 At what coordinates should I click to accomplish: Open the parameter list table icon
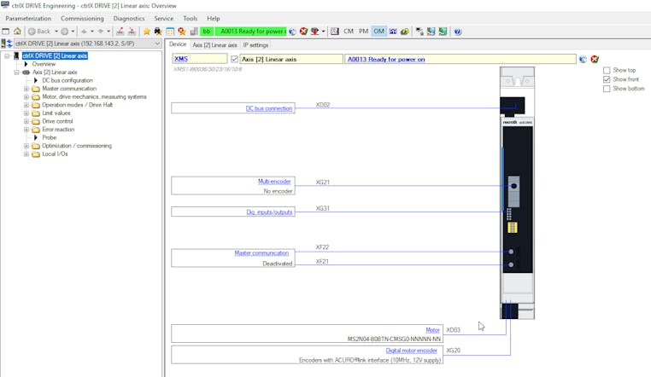[170, 31]
